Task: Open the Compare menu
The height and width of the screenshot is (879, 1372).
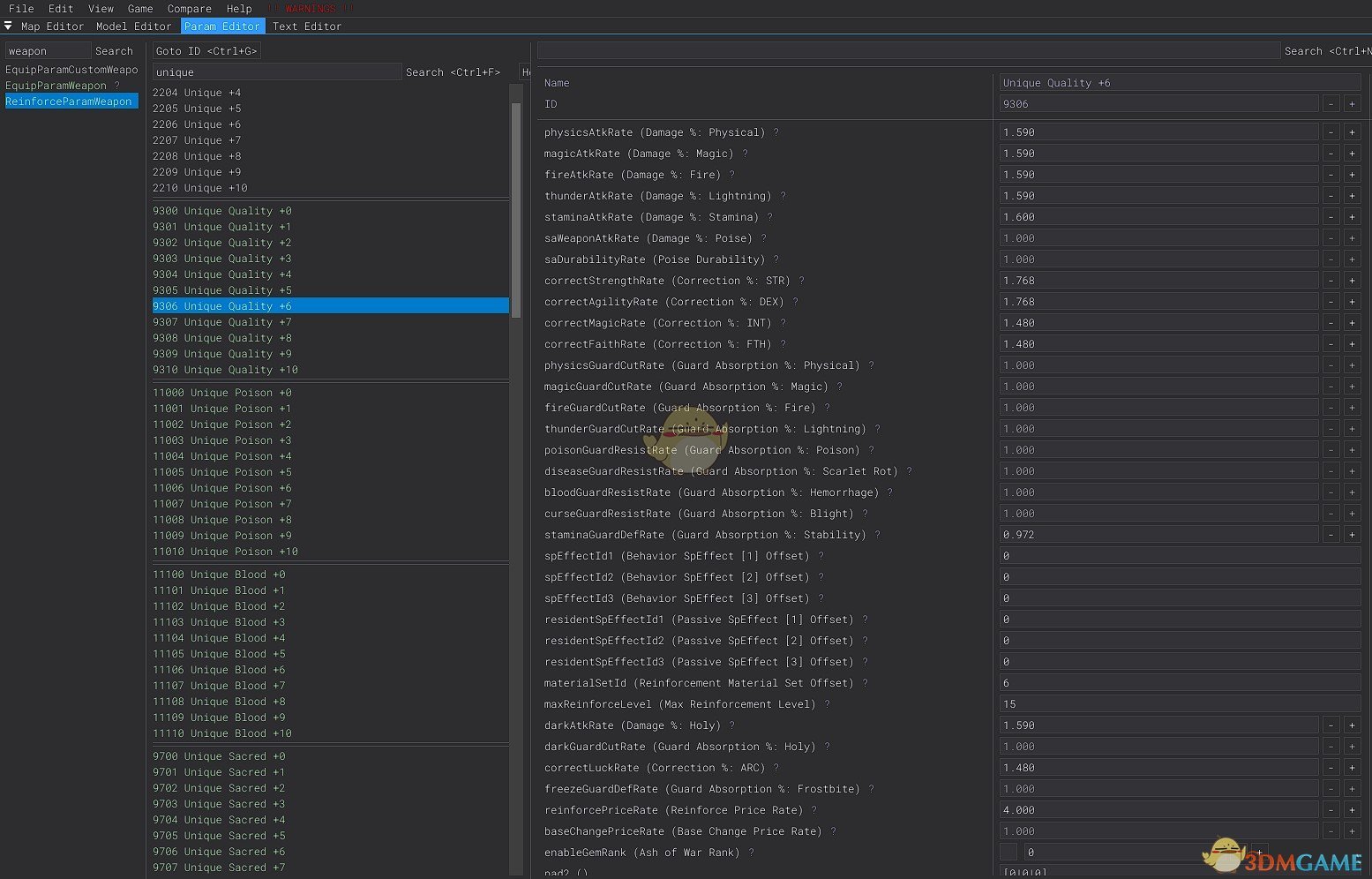Action: tap(190, 9)
